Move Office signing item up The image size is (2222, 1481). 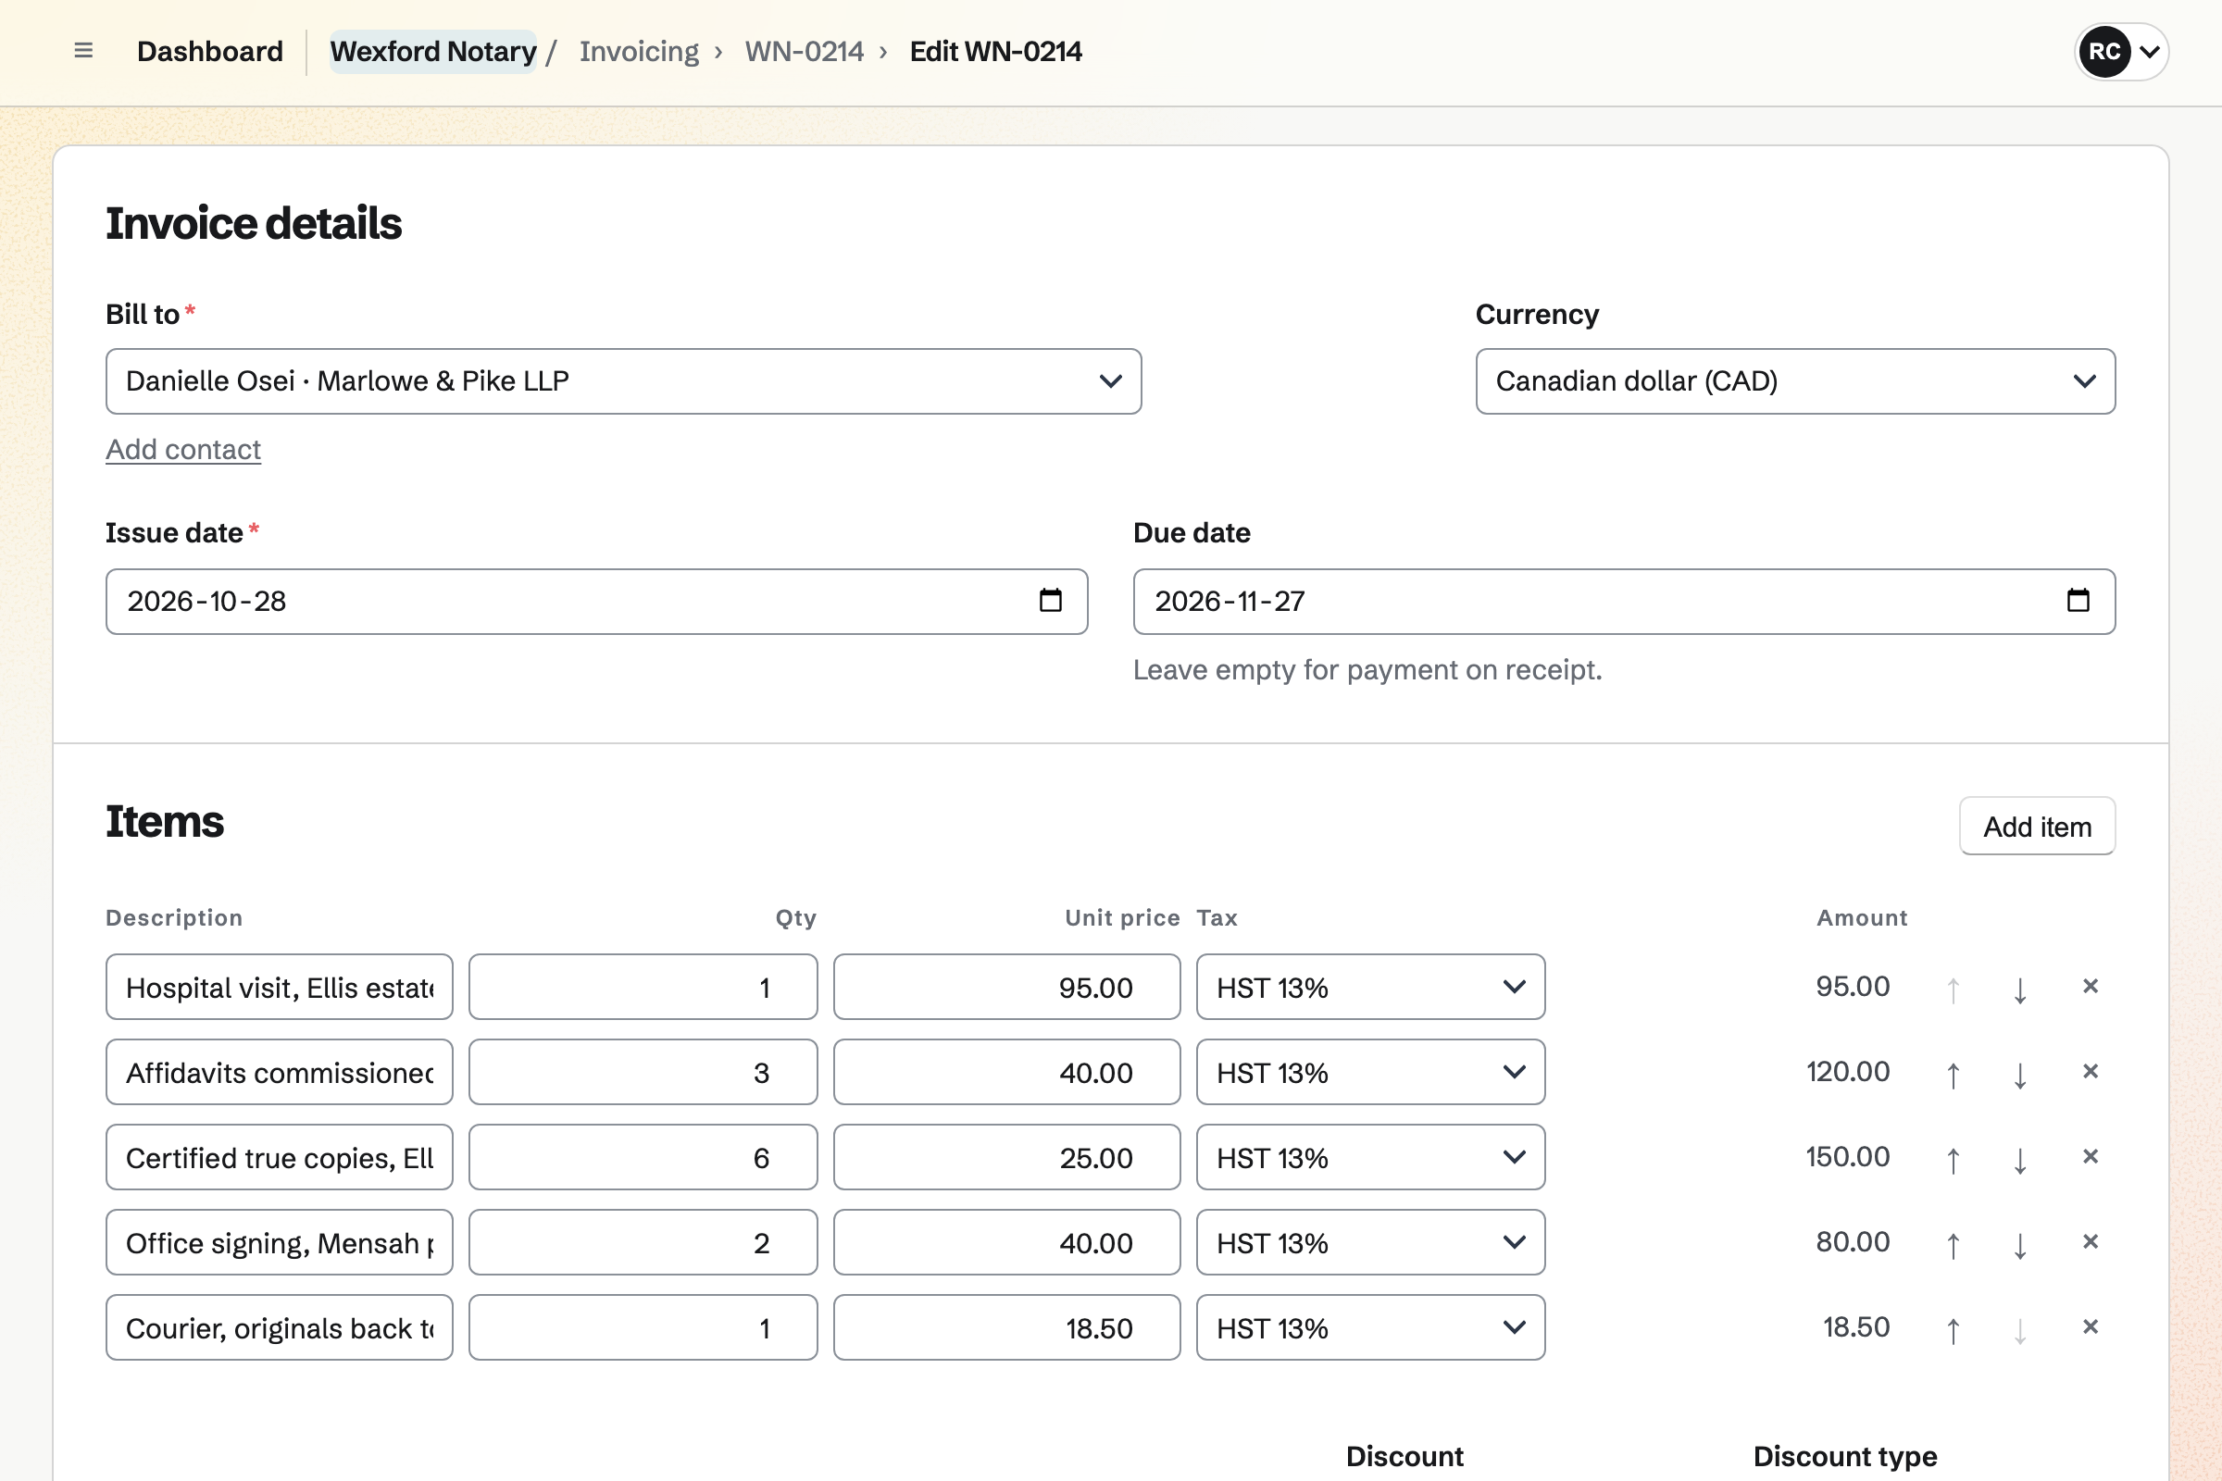tap(1953, 1244)
